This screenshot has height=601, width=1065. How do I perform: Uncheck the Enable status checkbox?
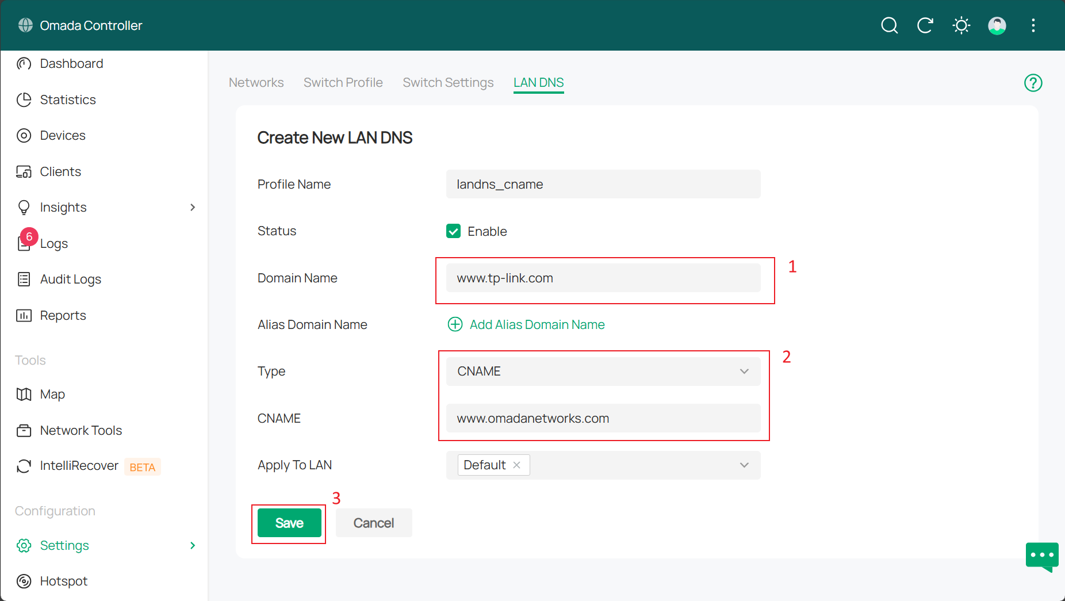[x=453, y=231]
